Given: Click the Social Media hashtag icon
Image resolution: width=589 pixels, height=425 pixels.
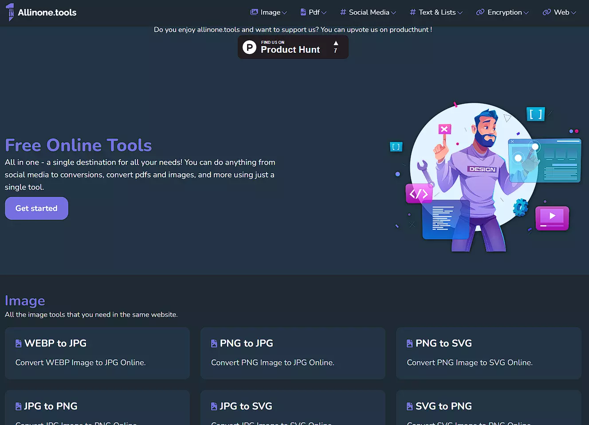Looking at the screenshot, I should tap(343, 12).
